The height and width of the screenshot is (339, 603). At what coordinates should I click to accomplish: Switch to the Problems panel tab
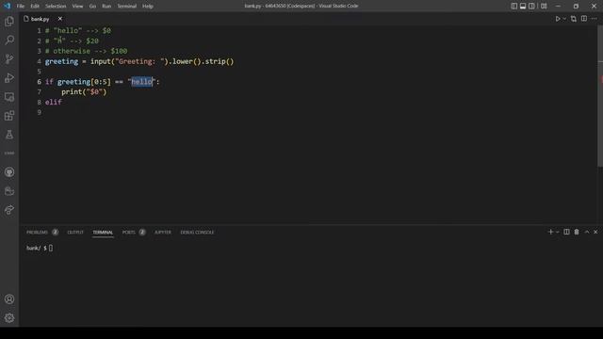38,233
